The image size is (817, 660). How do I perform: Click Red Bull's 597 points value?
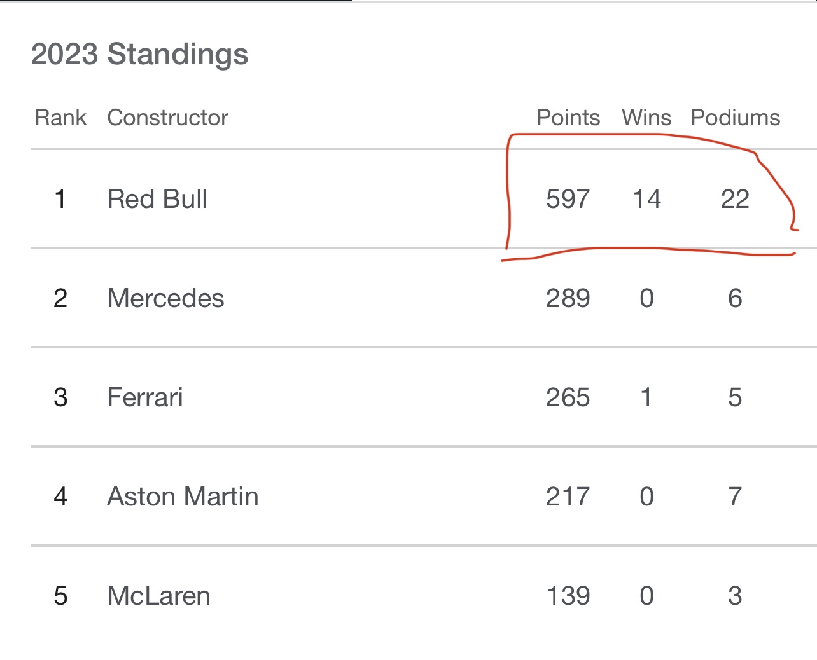[568, 199]
